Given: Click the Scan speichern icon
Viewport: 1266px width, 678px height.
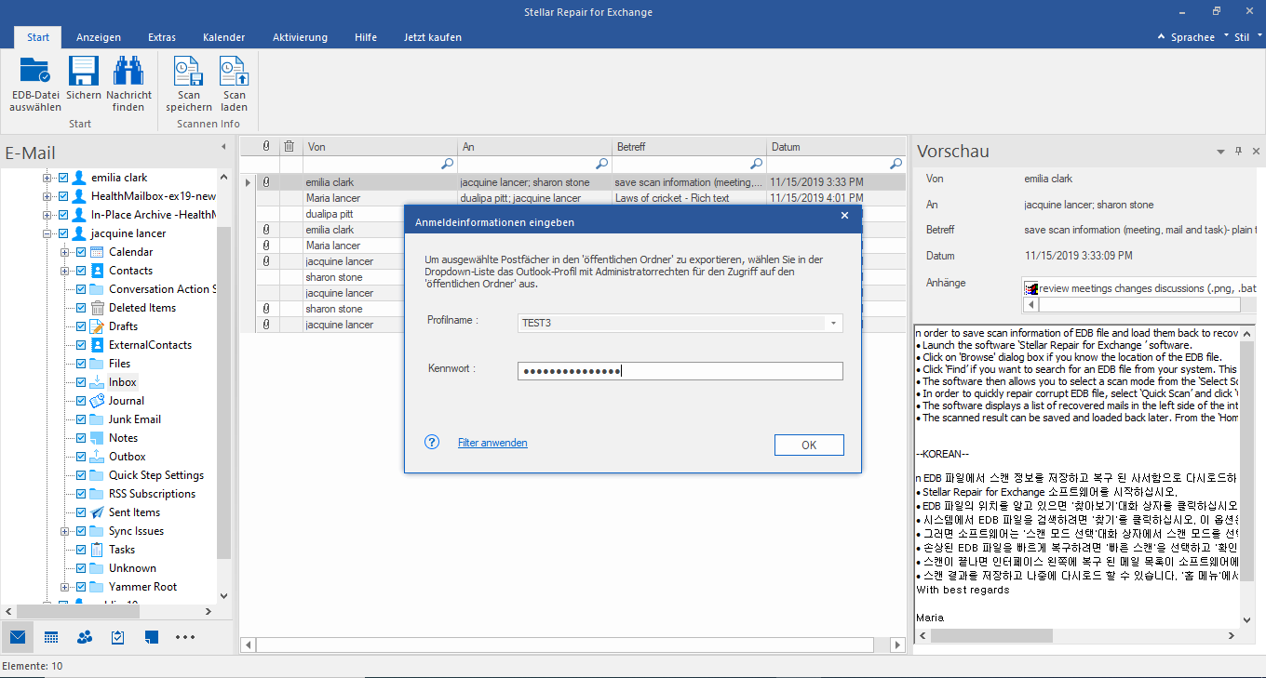Looking at the screenshot, I should pos(189,73).
